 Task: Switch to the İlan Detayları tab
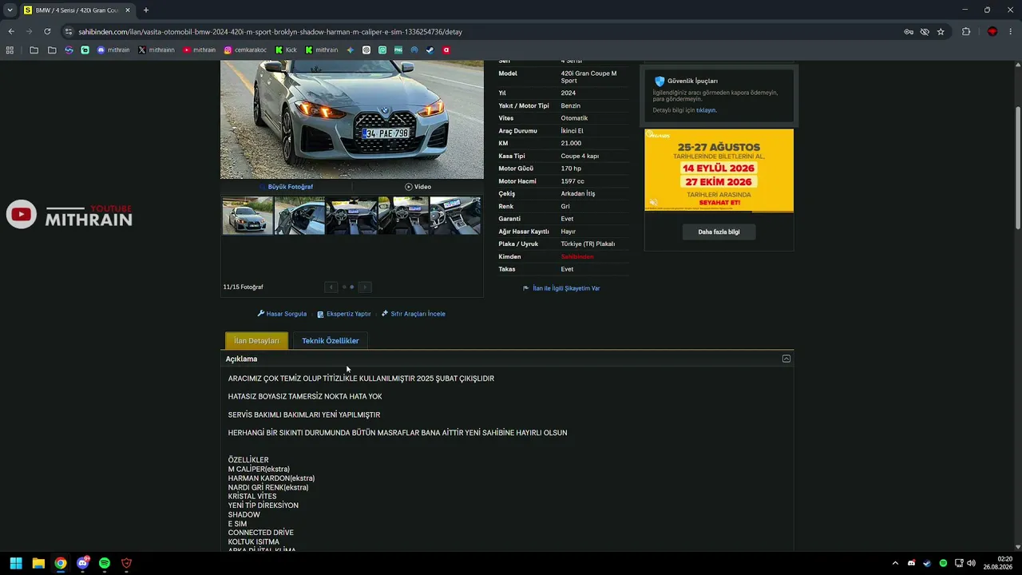pyautogui.click(x=256, y=341)
